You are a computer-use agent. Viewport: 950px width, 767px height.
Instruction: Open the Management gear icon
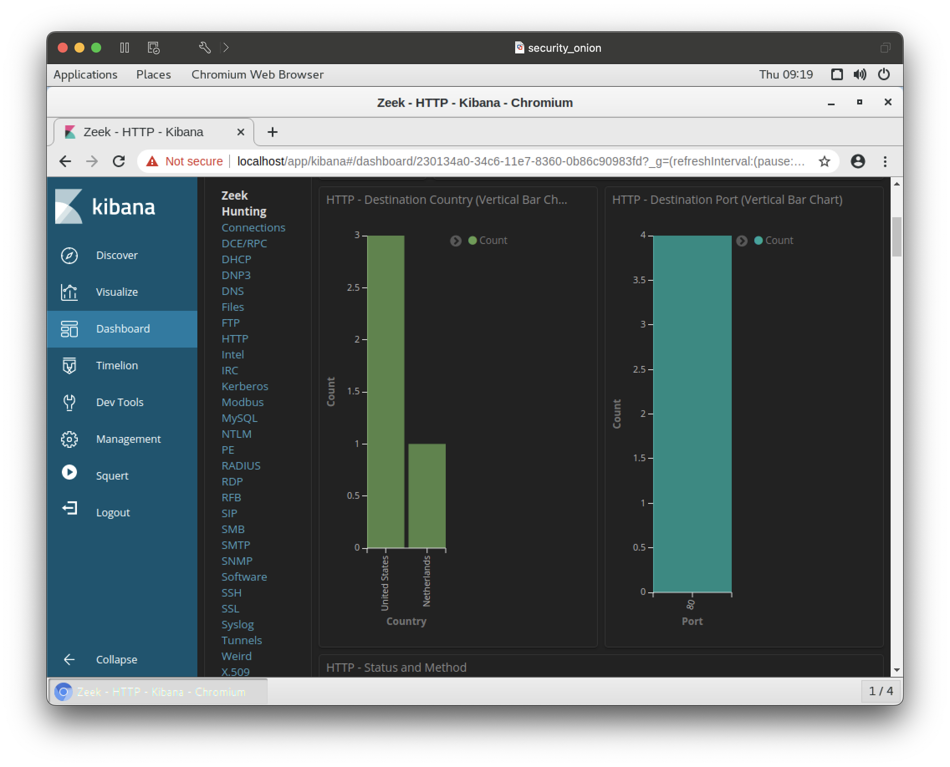tap(69, 439)
